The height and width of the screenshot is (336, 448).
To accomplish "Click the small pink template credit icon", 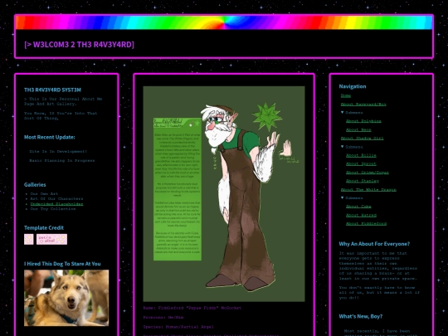I will (28, 240).
